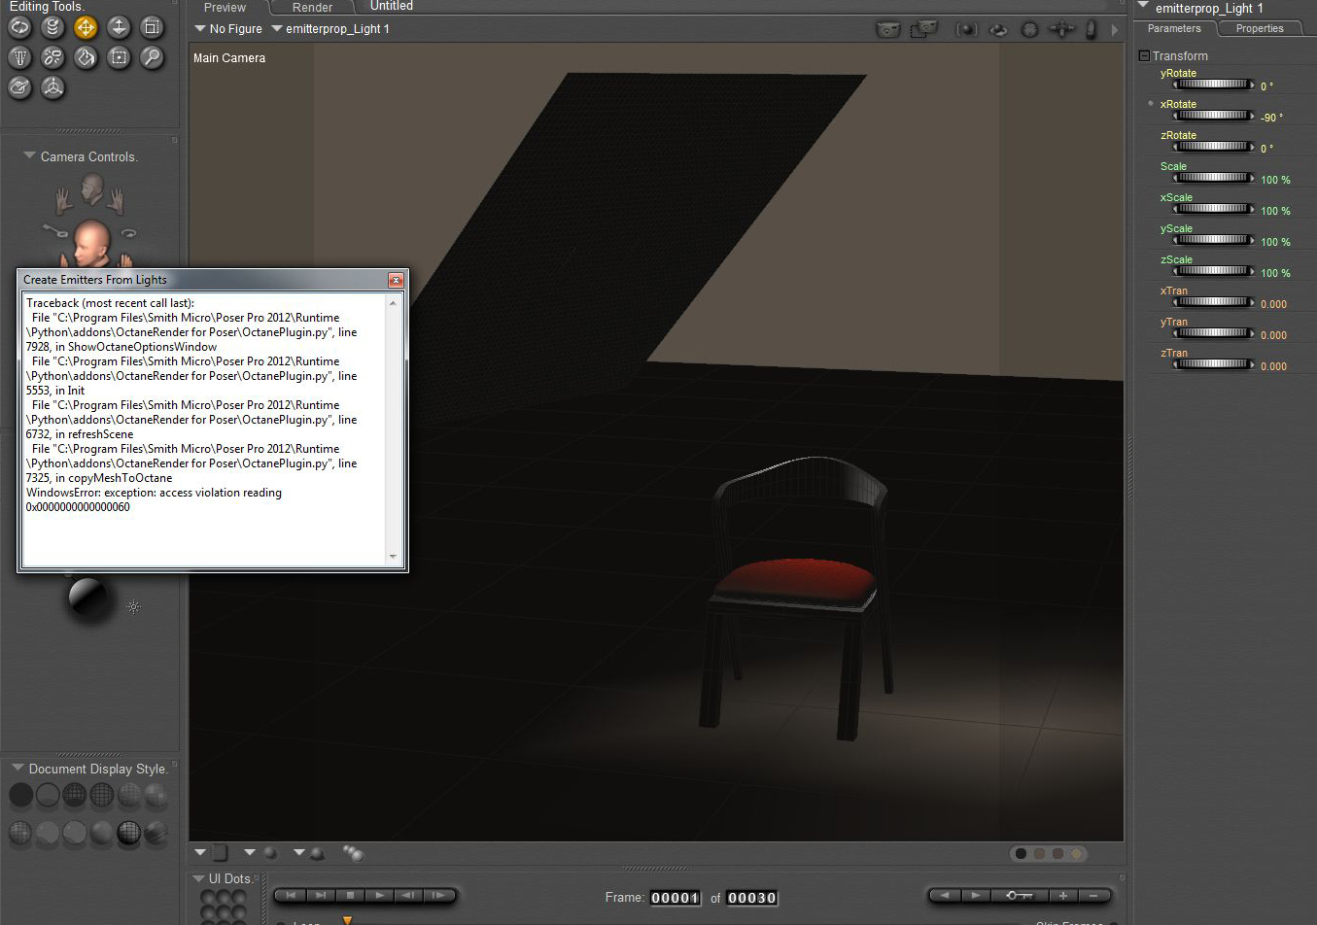
Task: Play the animation
Action: tap(379, 895)
